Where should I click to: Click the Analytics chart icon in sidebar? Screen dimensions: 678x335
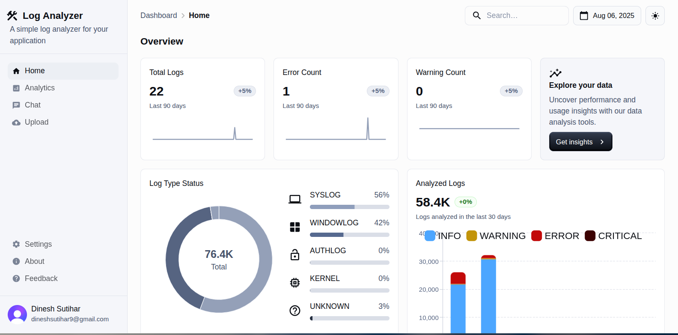pos(16,88)
